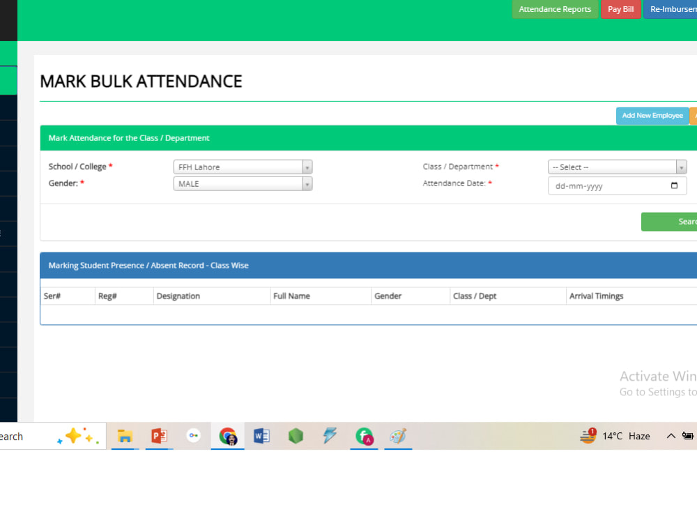Open the blue lightning bolt app
This screenshot has width=697, height=523.
pos(330,435)
